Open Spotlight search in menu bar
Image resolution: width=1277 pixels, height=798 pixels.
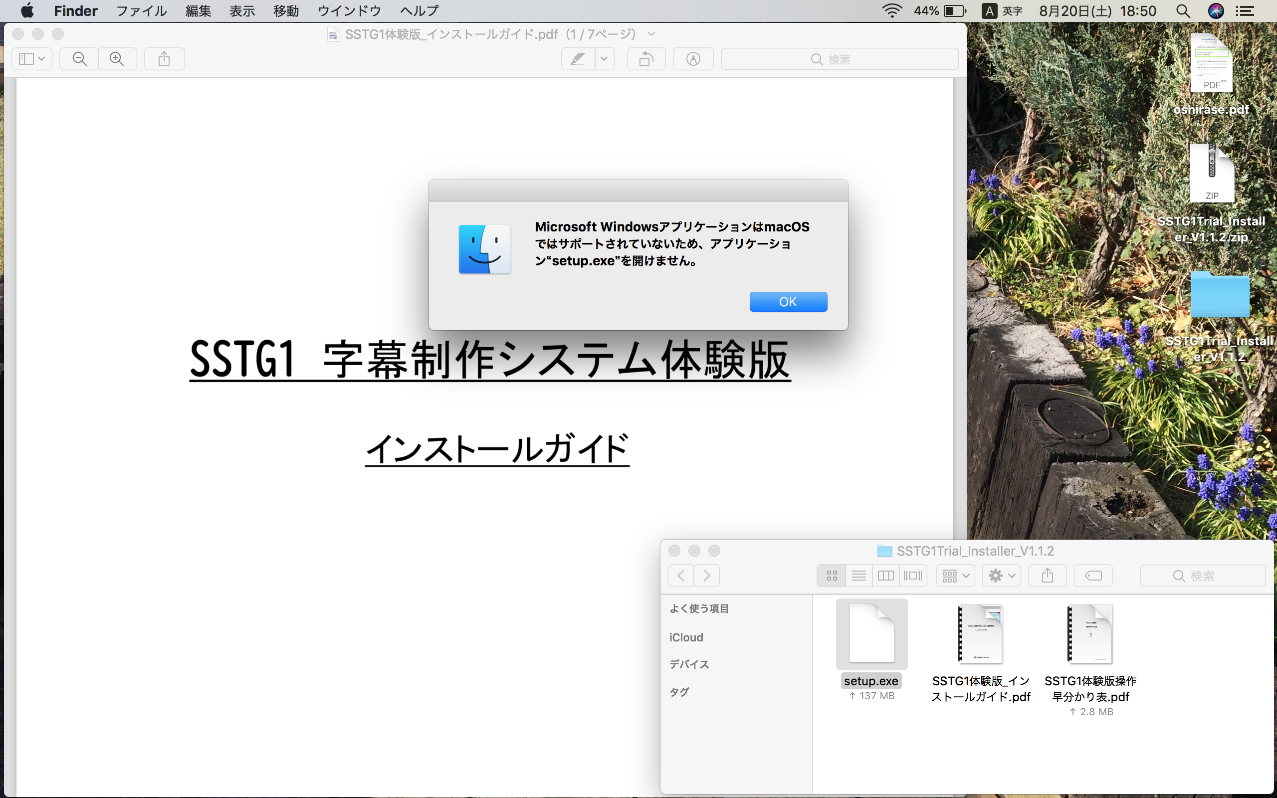(1183, 10)
